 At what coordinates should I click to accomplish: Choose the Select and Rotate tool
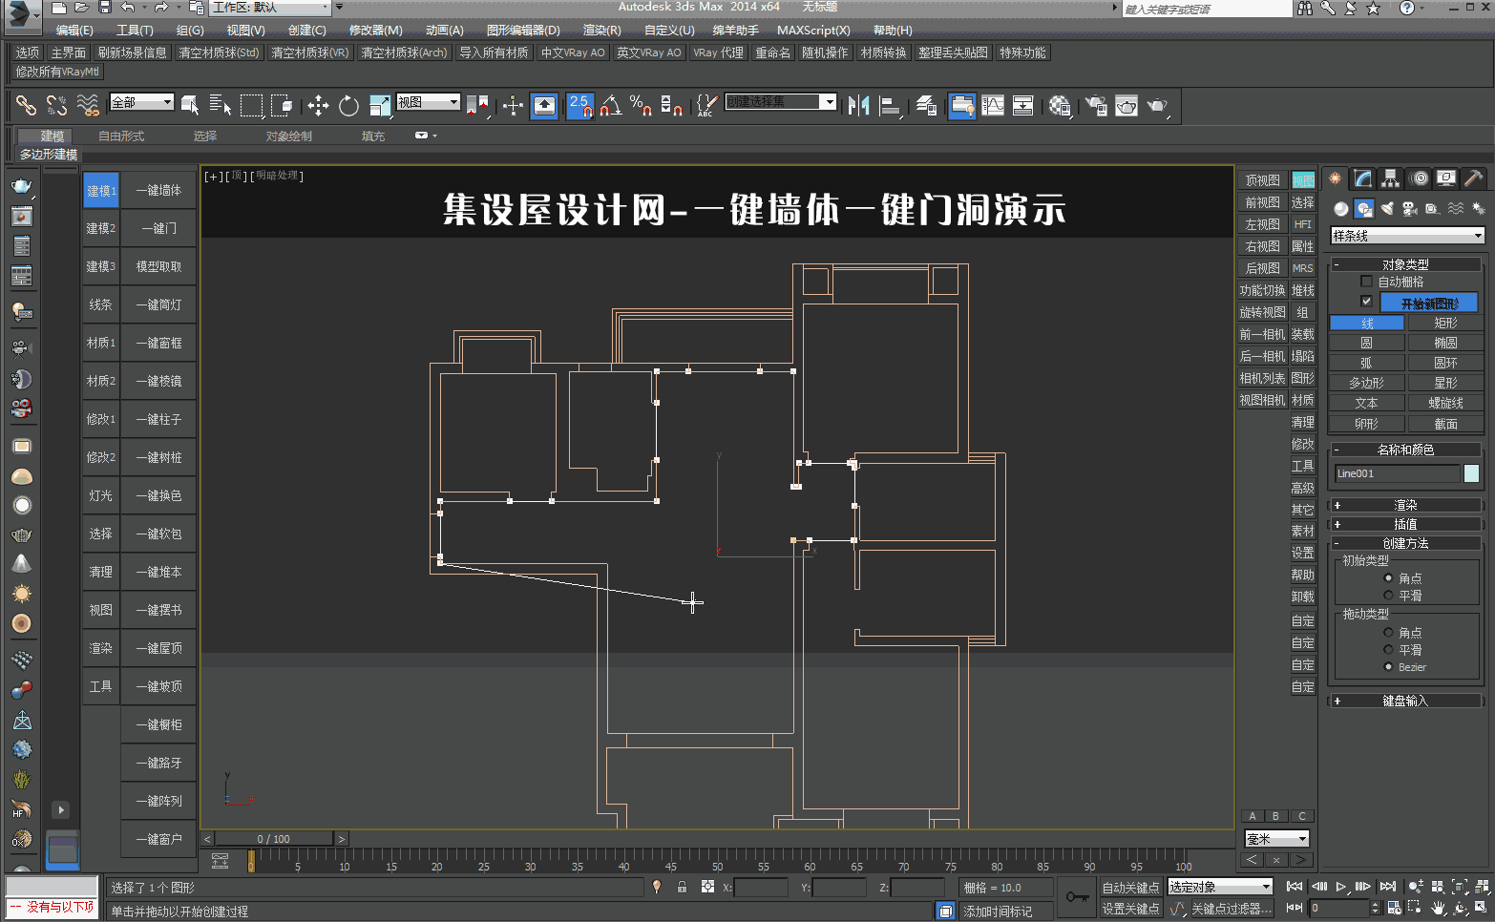pos(349,105)
